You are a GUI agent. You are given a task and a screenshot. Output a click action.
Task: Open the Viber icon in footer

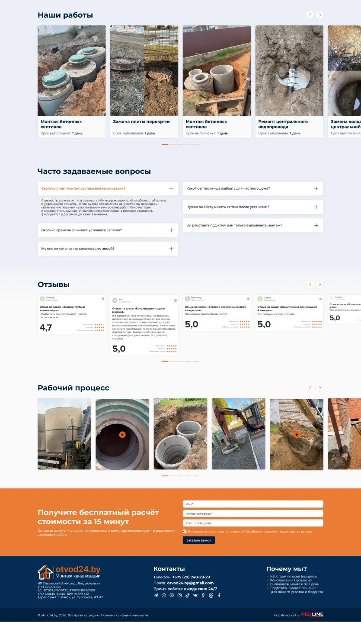(172, 595)
